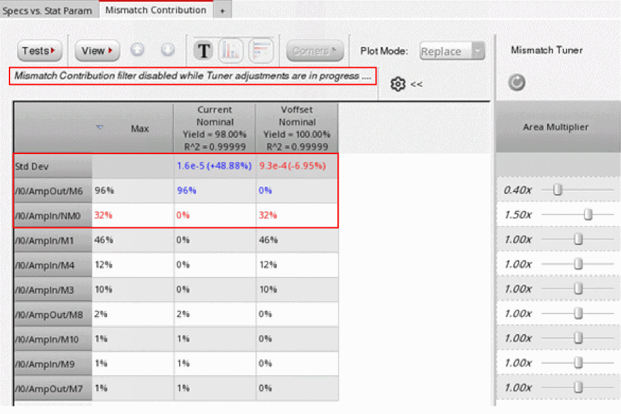Select row /I0/AmpOut/M8
The height and width of the screenshot is (414, 621).
(x=53, y=314)
